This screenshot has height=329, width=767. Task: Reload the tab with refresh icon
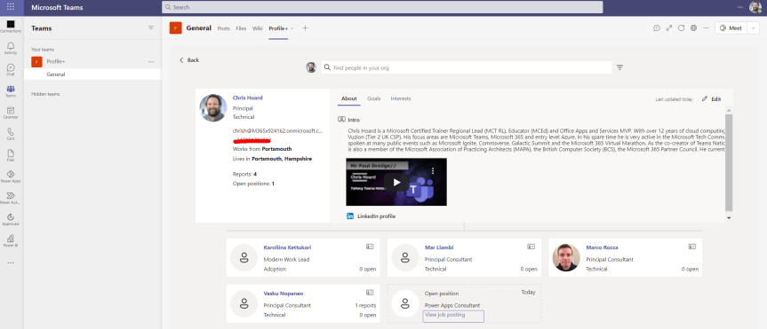pyautogui.click(x=681, y=28)
